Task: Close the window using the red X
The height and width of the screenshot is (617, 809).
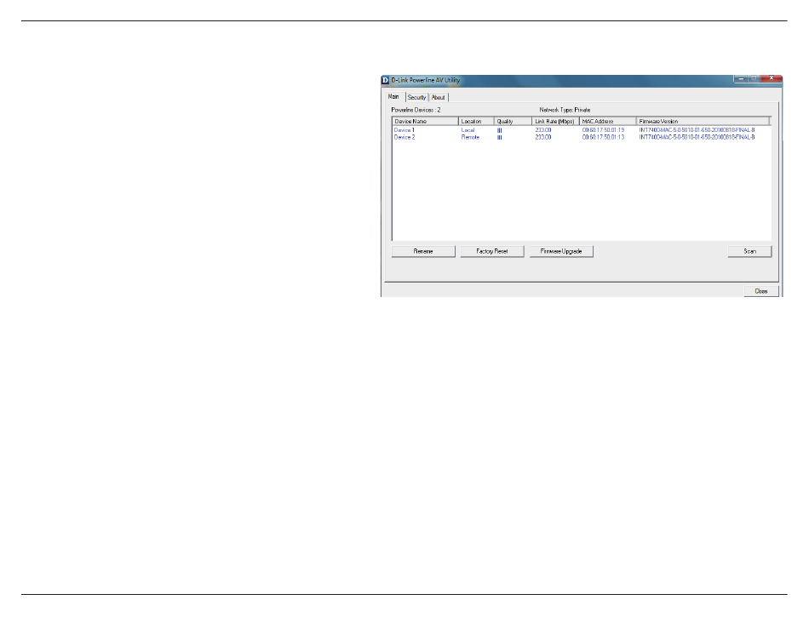Action: 772,78
